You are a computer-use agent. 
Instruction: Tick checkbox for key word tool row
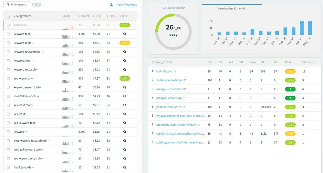coord(8,105)
